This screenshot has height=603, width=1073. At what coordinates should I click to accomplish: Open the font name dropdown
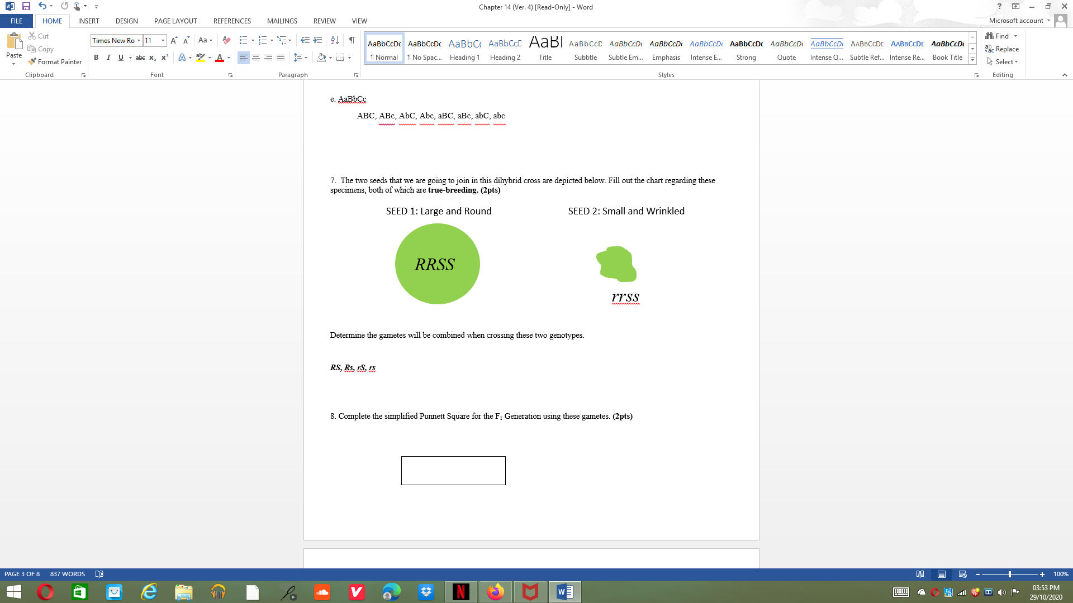click(x=139, y=40)
